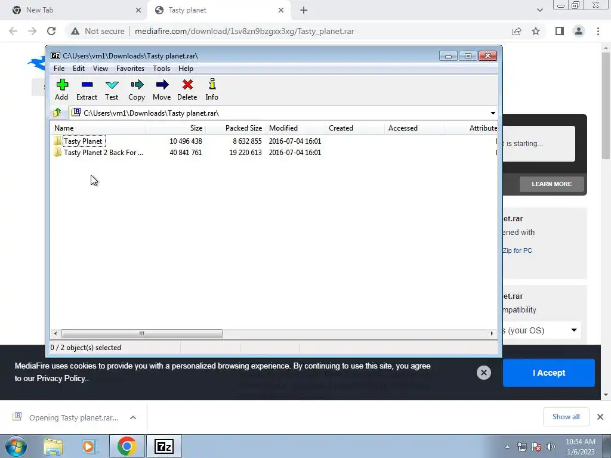
Task: Open Chrome three-dot menu
Action: tap(598, 31)
